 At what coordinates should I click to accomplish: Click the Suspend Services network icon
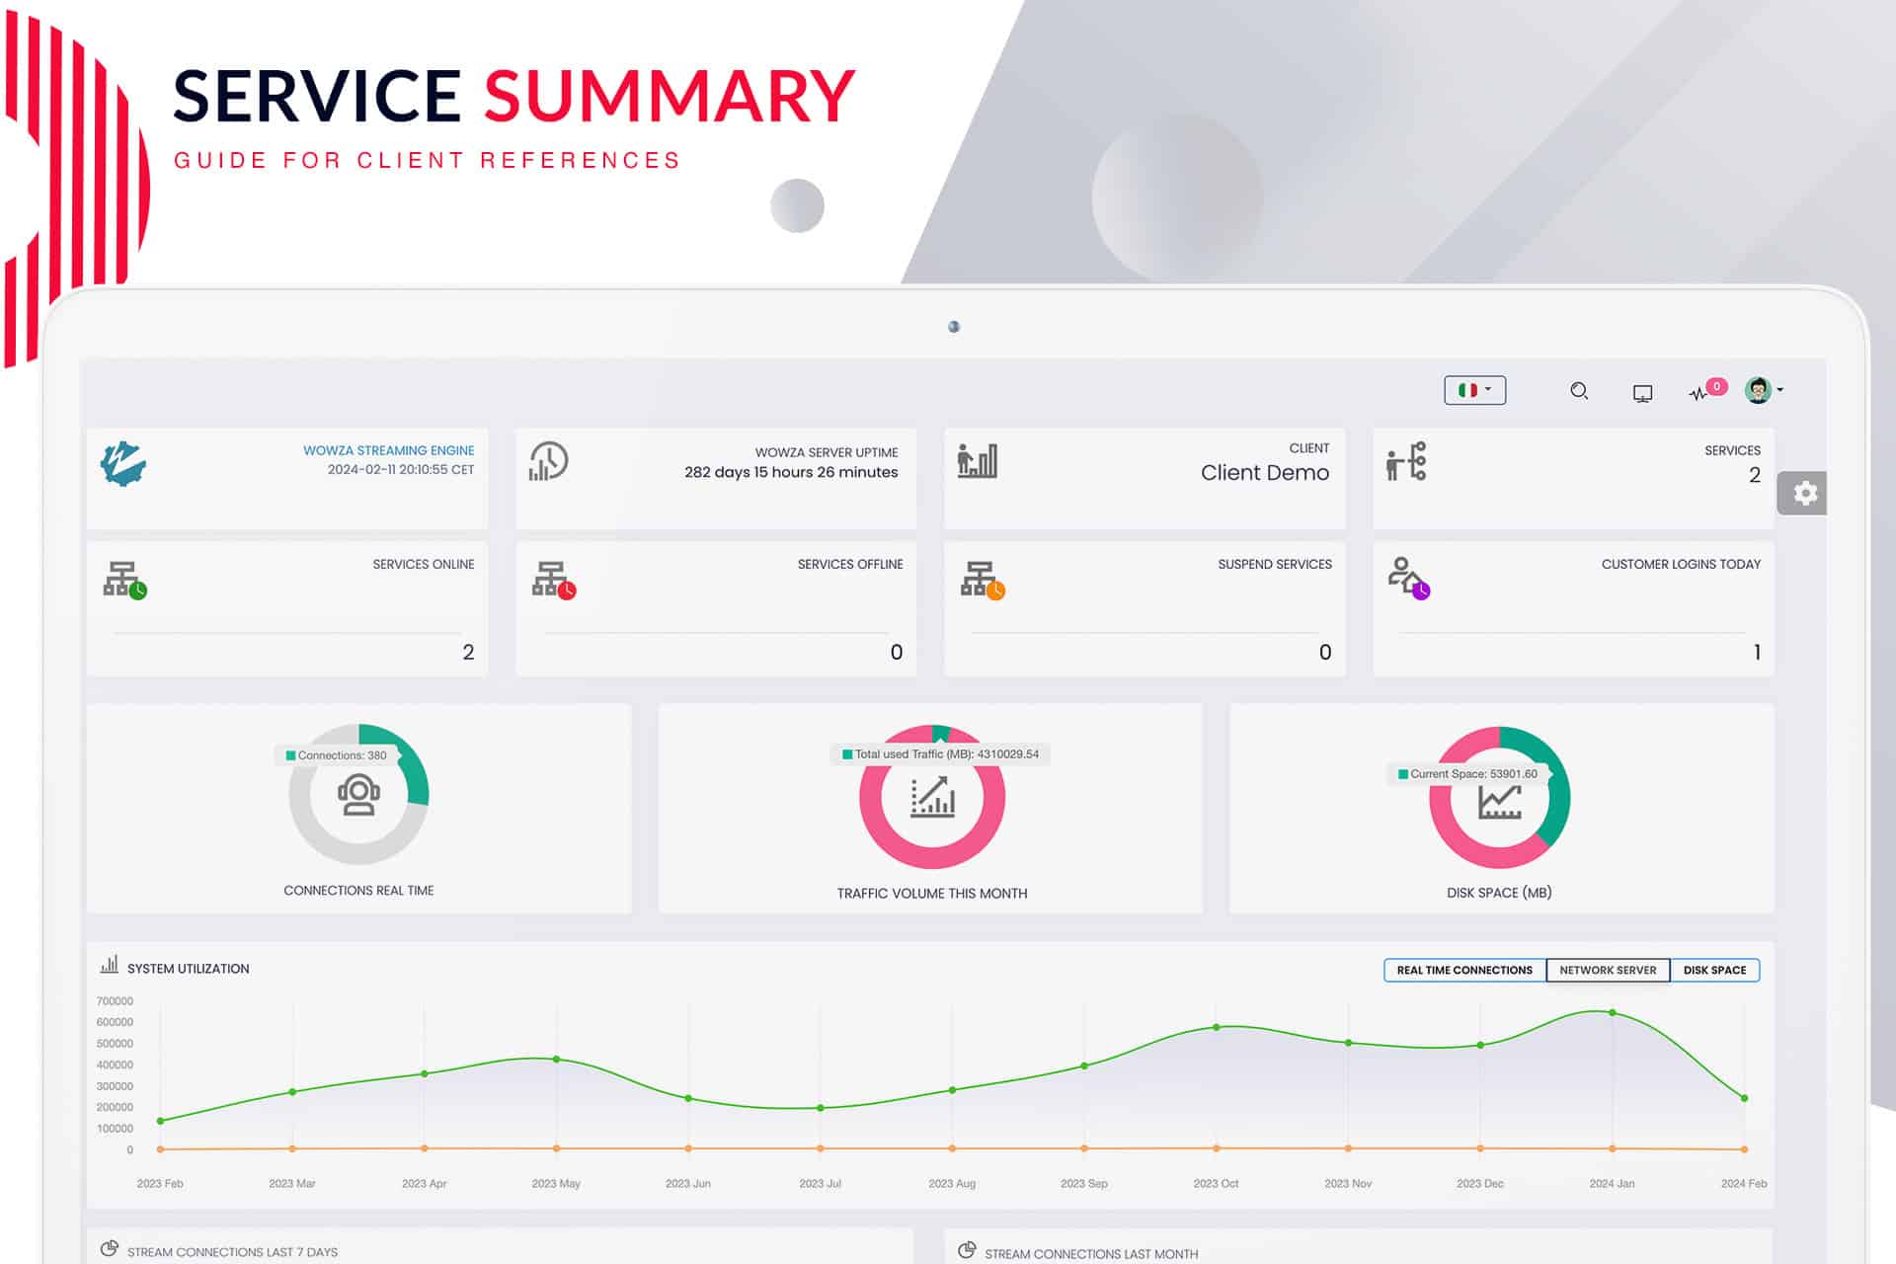pyautogui.click(x=983, y=580)
